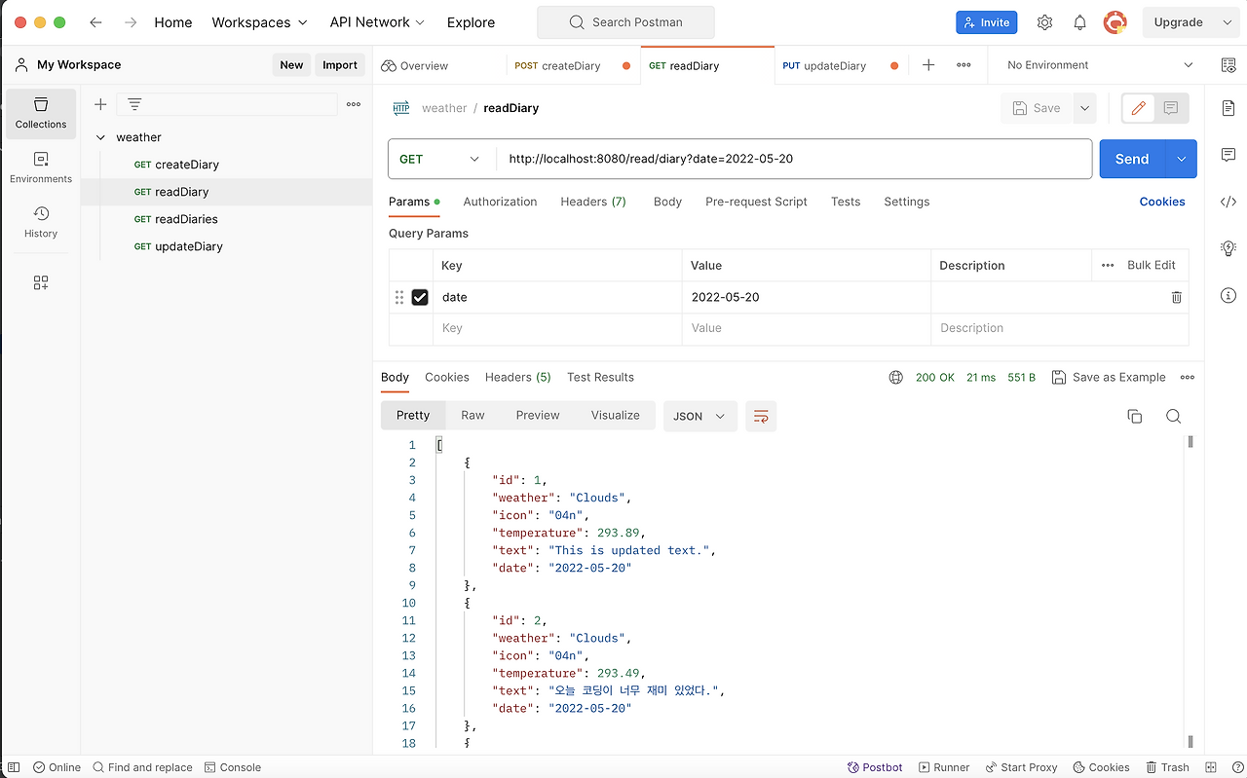The width and height of the screenshot is (1247, 778).
Task: Search within the response body
Action: pos(1173,416)
